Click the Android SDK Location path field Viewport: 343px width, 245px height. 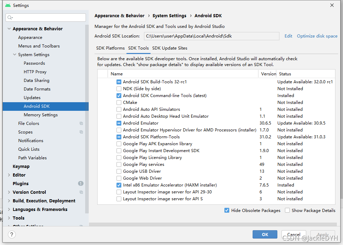coord(211,36)
